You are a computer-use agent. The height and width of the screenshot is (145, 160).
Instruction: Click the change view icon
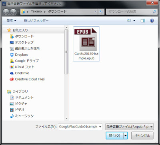pyautogui.click(x=129, y=21)
